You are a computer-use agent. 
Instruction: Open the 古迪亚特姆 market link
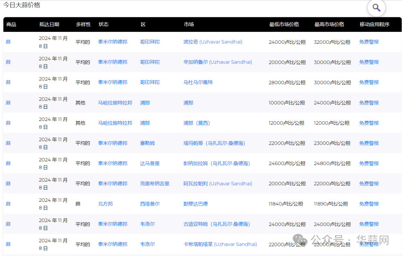217,224
